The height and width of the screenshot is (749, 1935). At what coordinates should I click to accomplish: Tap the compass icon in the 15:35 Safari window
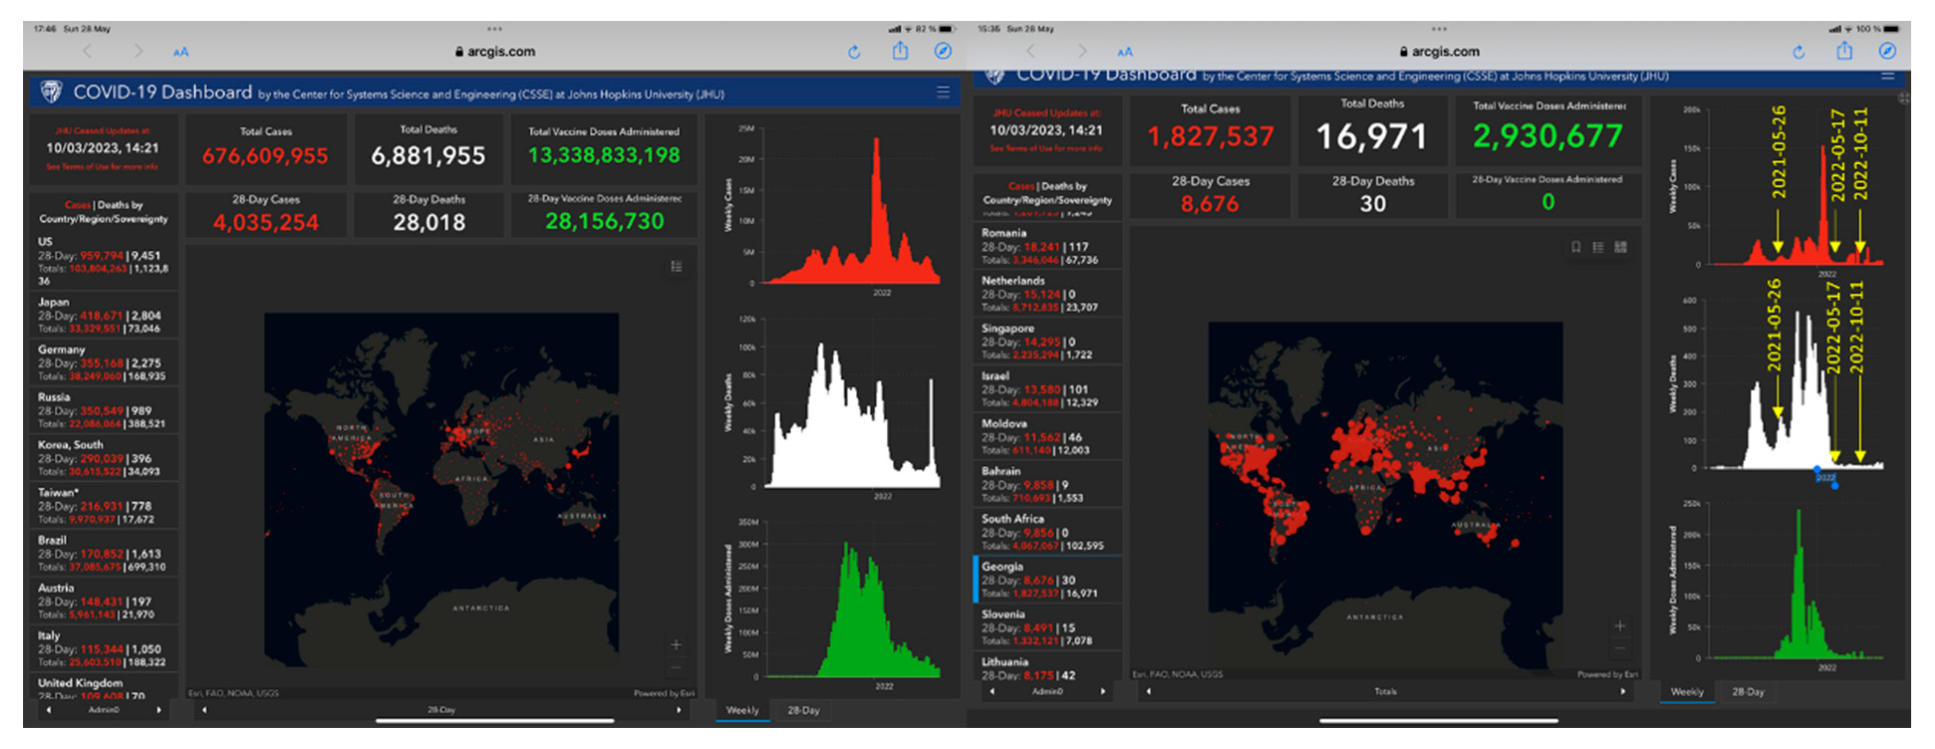pos(1887,51)
